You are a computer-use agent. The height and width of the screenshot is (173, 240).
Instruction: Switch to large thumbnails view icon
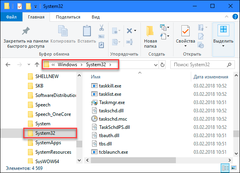point(234,168)
